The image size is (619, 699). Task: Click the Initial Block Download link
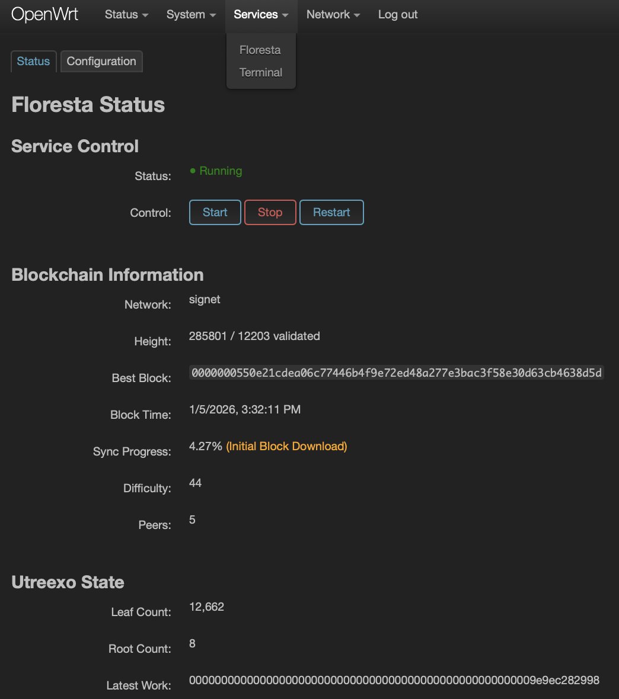pyautogui.click(x=286, y=446)
